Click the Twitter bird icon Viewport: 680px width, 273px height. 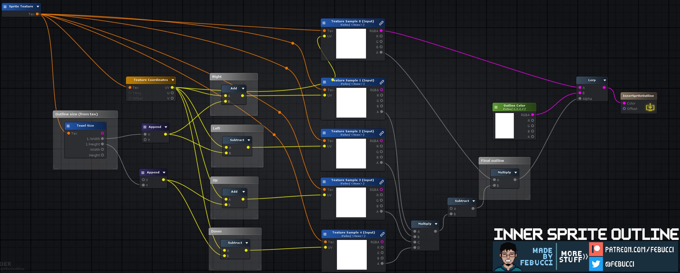(596, 264)
